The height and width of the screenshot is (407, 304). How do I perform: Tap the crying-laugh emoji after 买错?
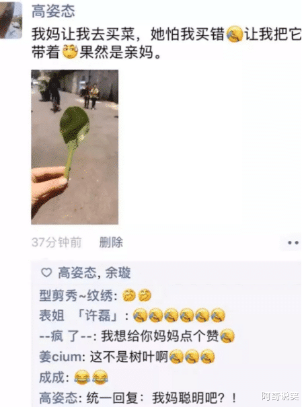click(x=234, y=34)
